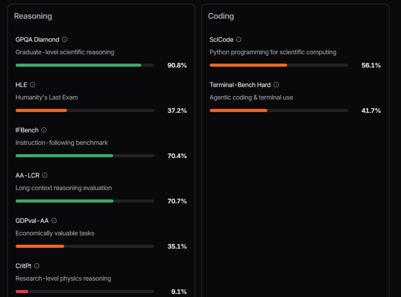Click the HLE orange score bar
401x297 pixels.
(41, 110)
